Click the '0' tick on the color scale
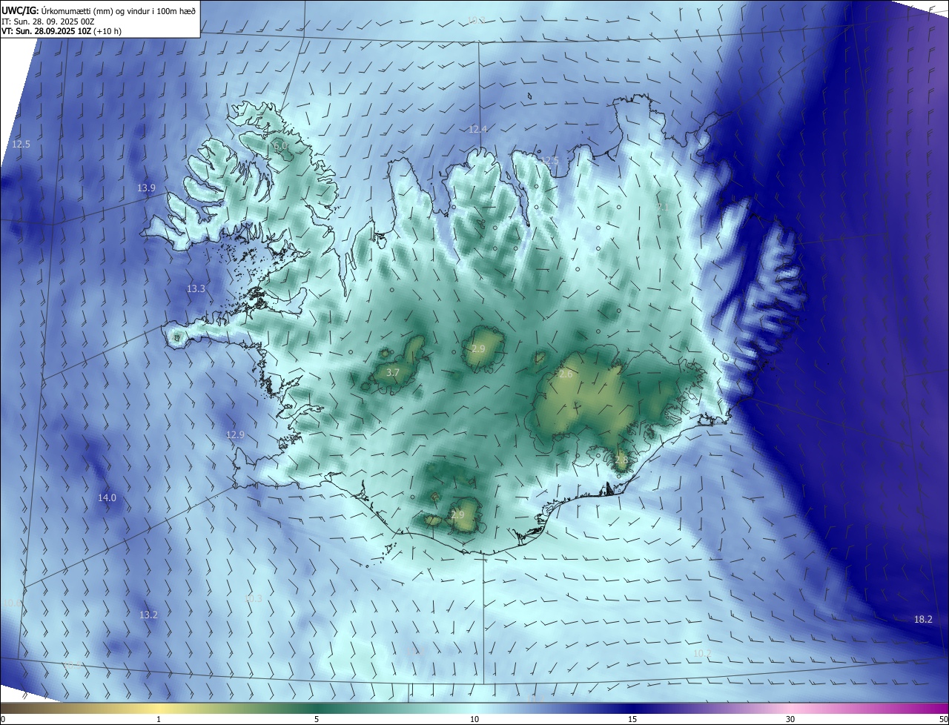The width and height of the screenshot is (949, 725). pyautogui.click(x=2, y=719)
